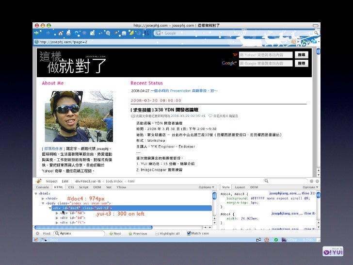Minimize the Firebug panel with the gray circle button
The height and width of the screenshot is (265, 353).
tap(312, 181)
